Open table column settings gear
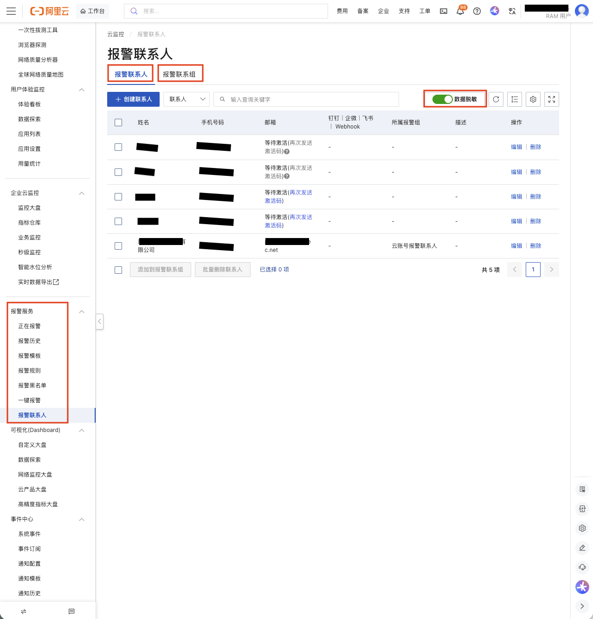593x619 pixels. click(533, 99)
